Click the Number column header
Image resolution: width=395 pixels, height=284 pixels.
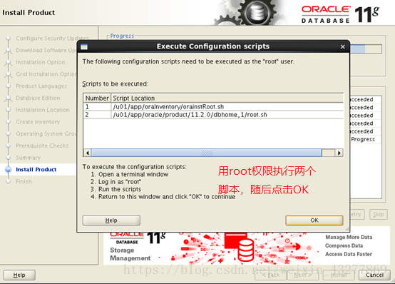pos(97,98)
